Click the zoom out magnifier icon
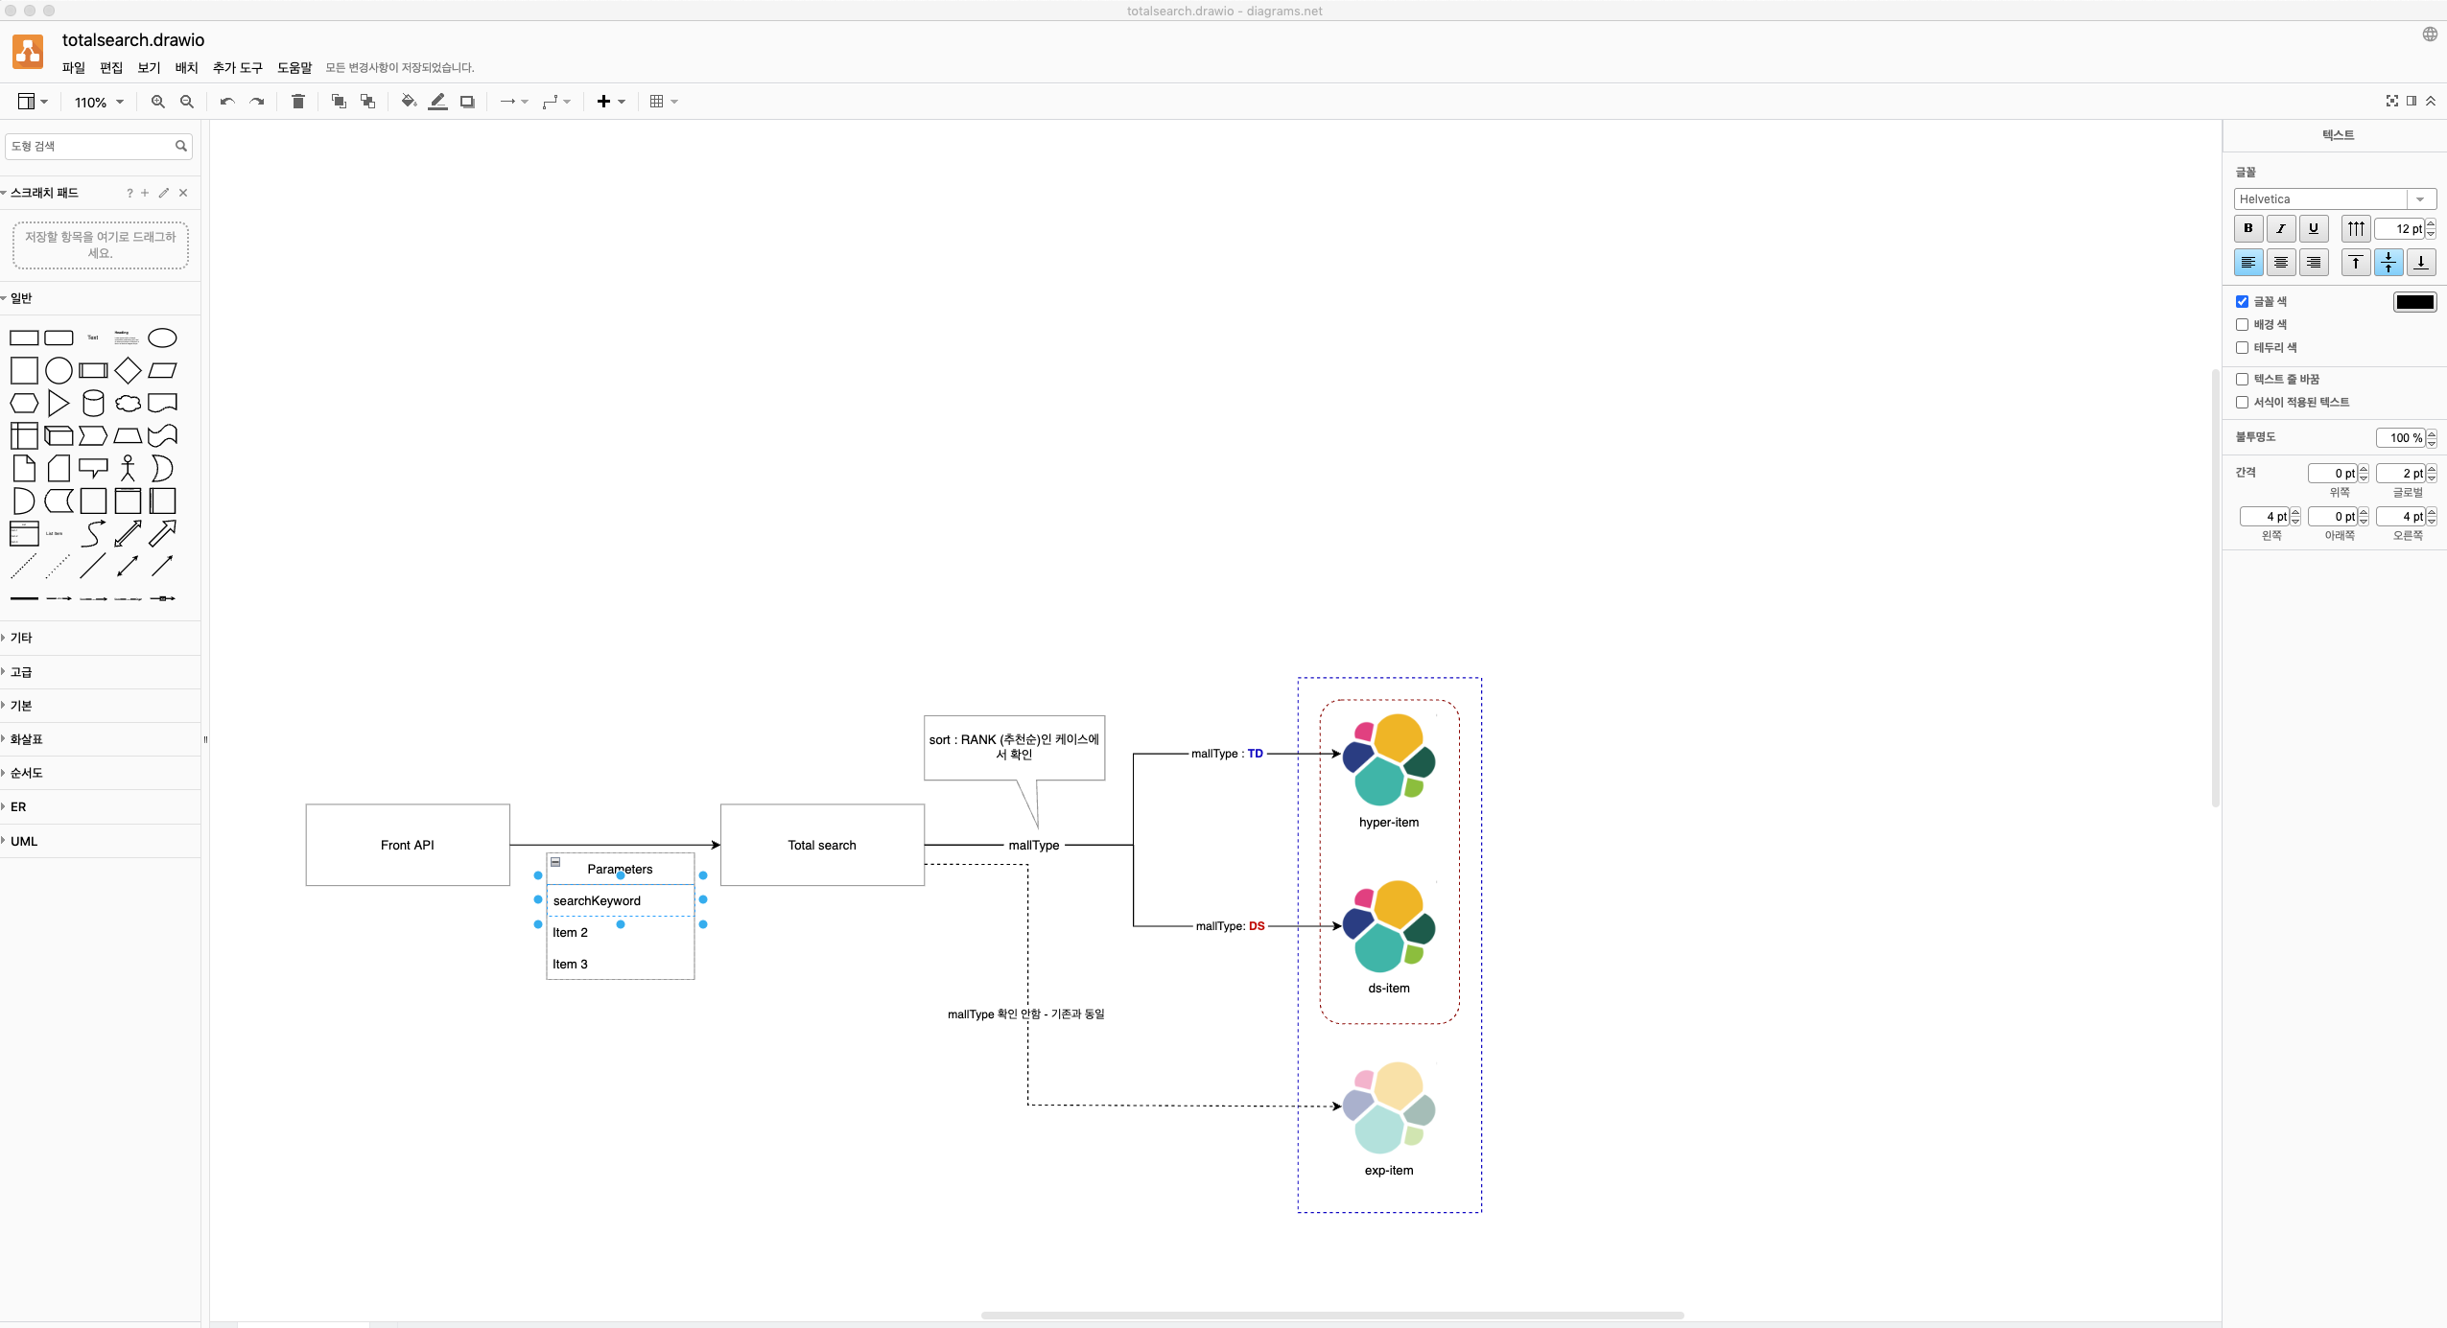 click(x=187, y=102)
